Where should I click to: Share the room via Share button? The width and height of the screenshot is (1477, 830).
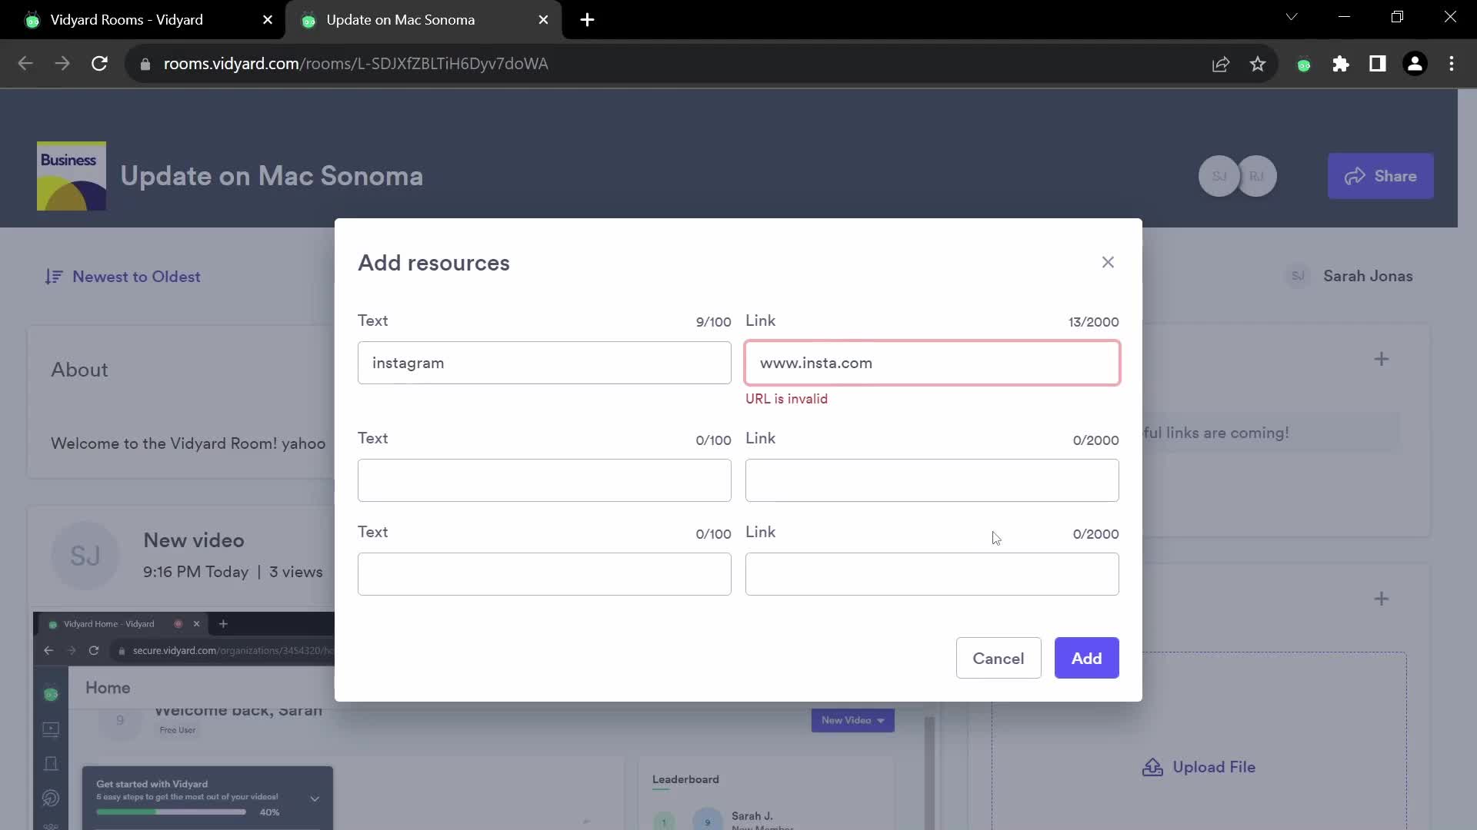click(x=1380, y=176)
